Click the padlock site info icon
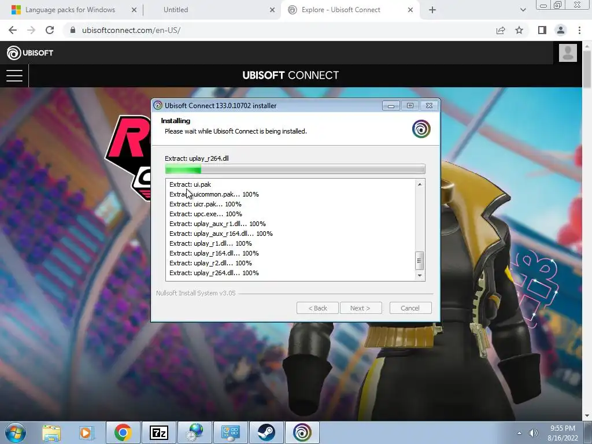This screenshot has width=592, height=444. 73,30
